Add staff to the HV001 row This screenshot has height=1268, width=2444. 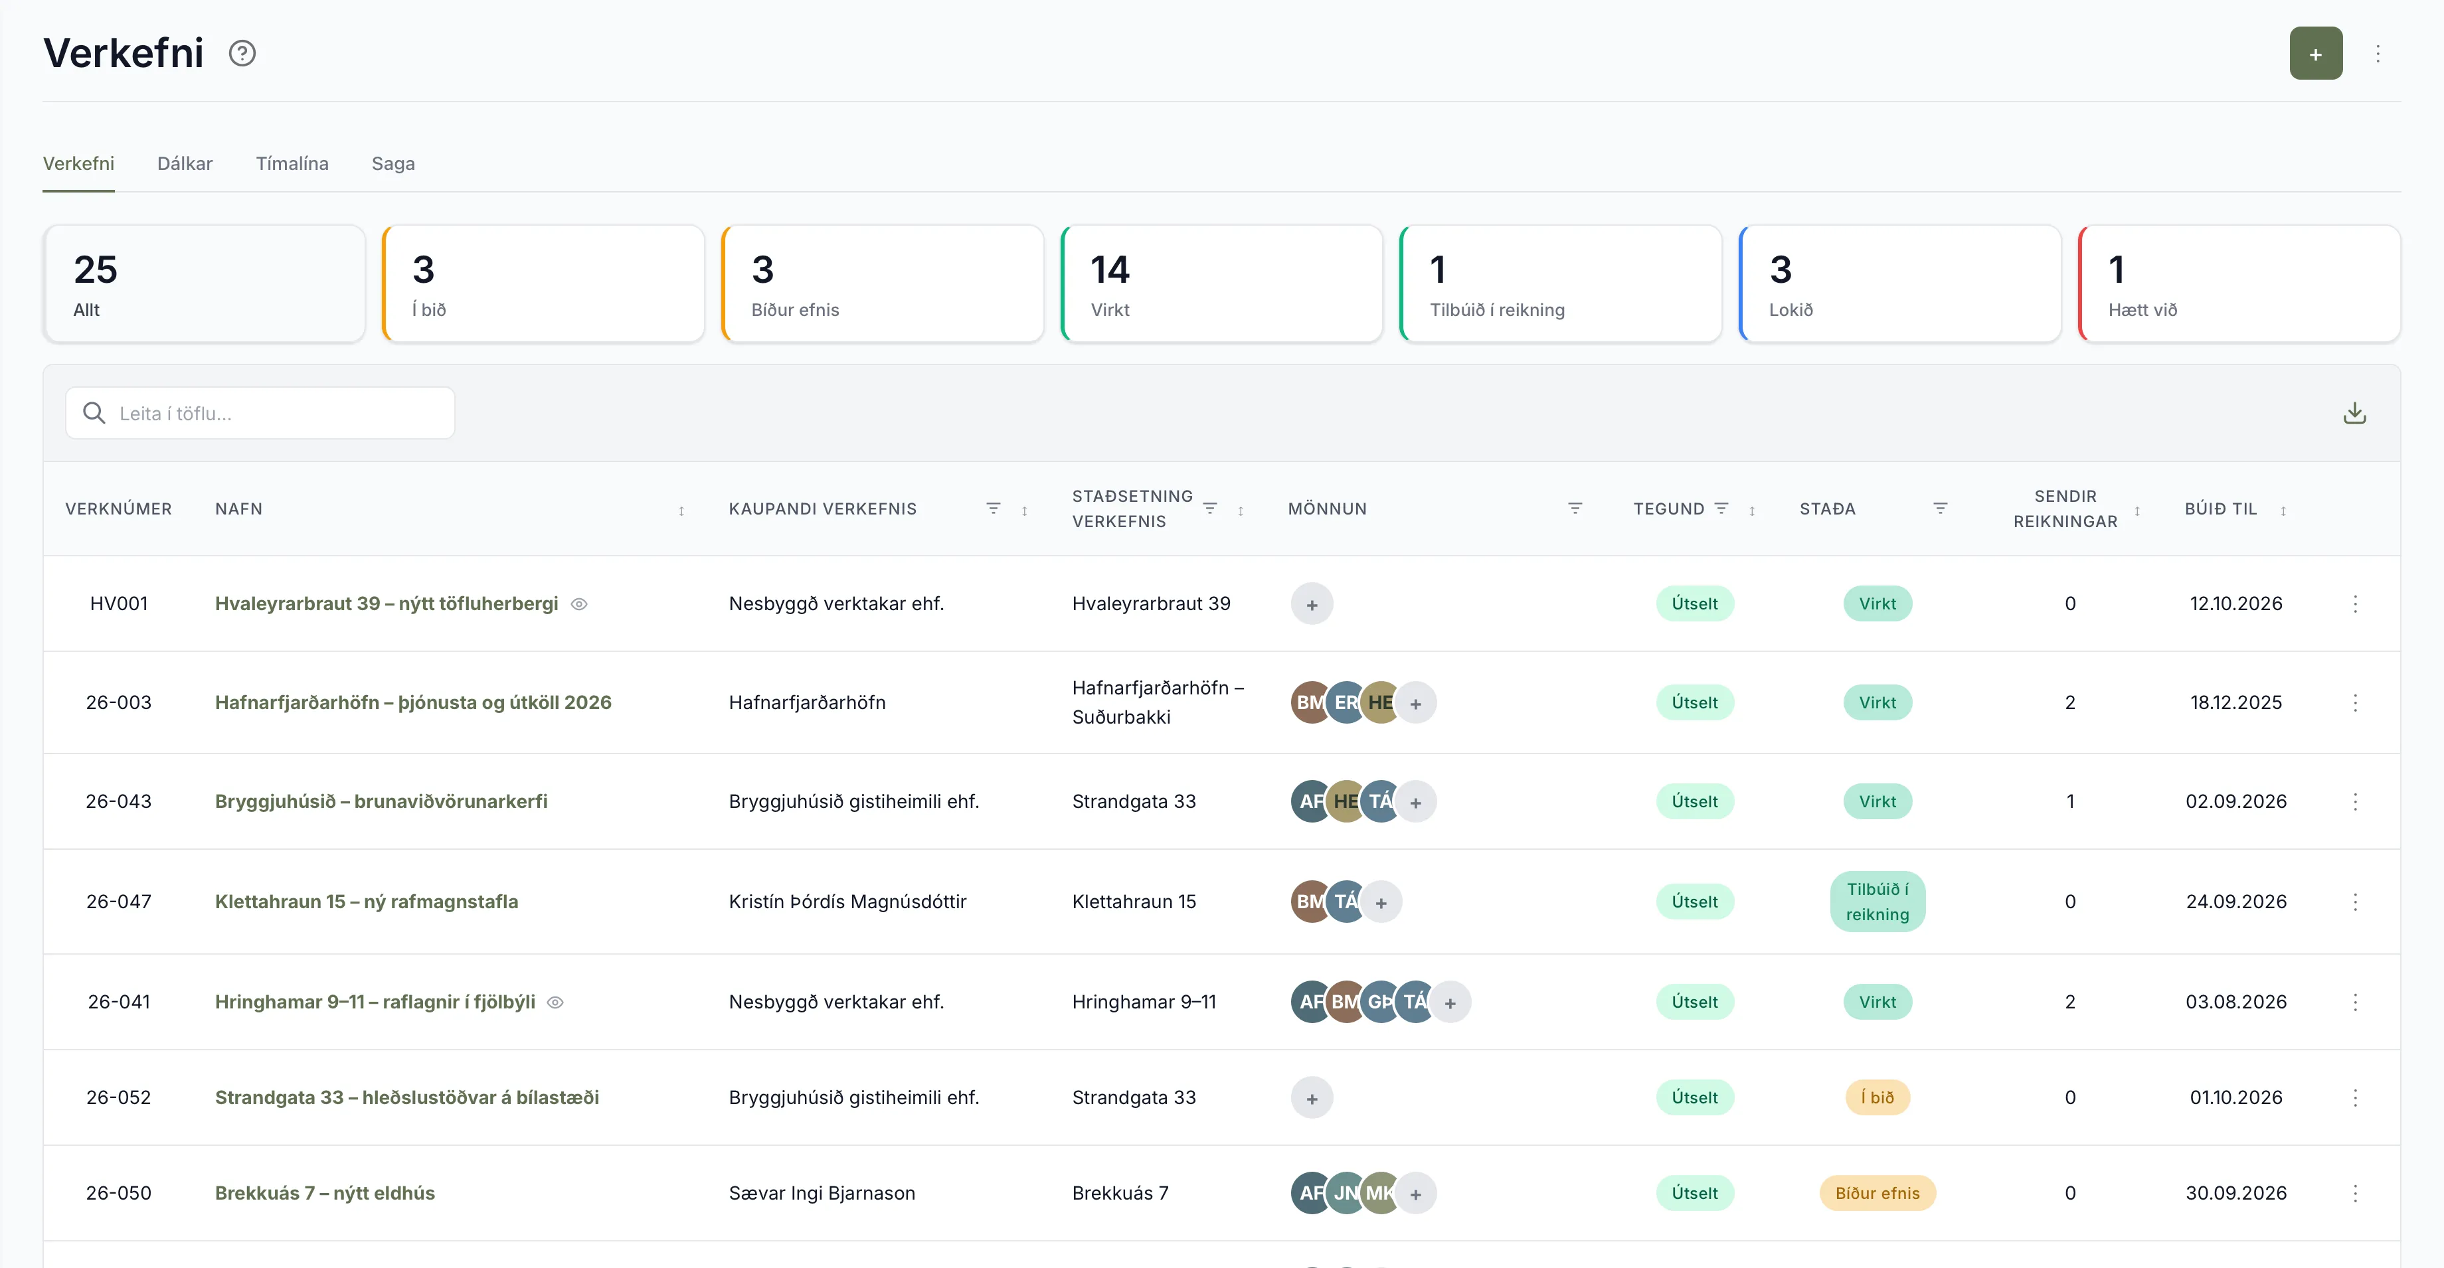tap(1311, 604)
